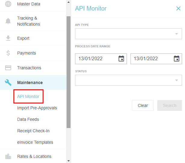Go to Data Feeds
This screenshot has width=185, height=163.
click(x=28, y=119)
